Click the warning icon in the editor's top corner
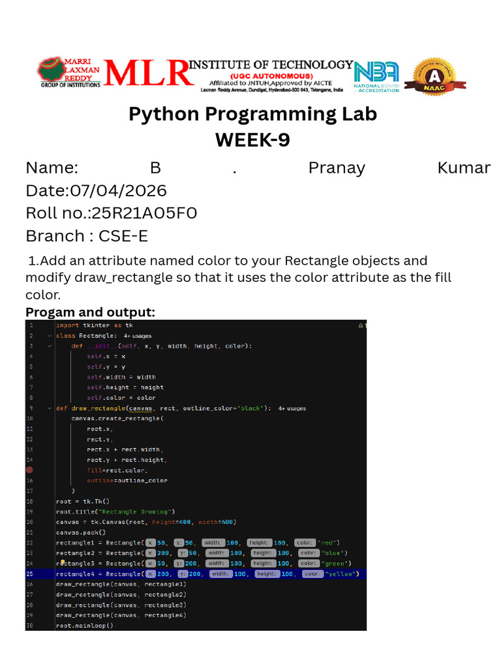 (361, 326)
